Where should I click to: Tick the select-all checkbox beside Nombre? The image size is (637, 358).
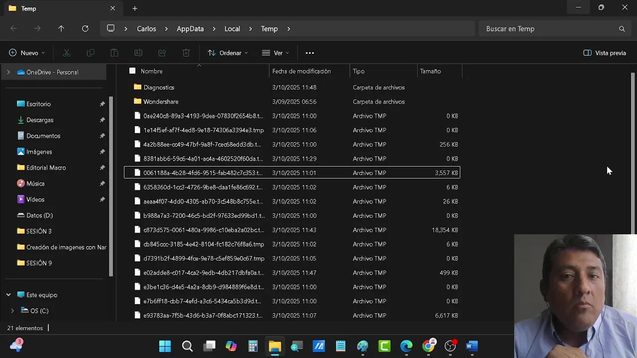(x=132, y=71)
